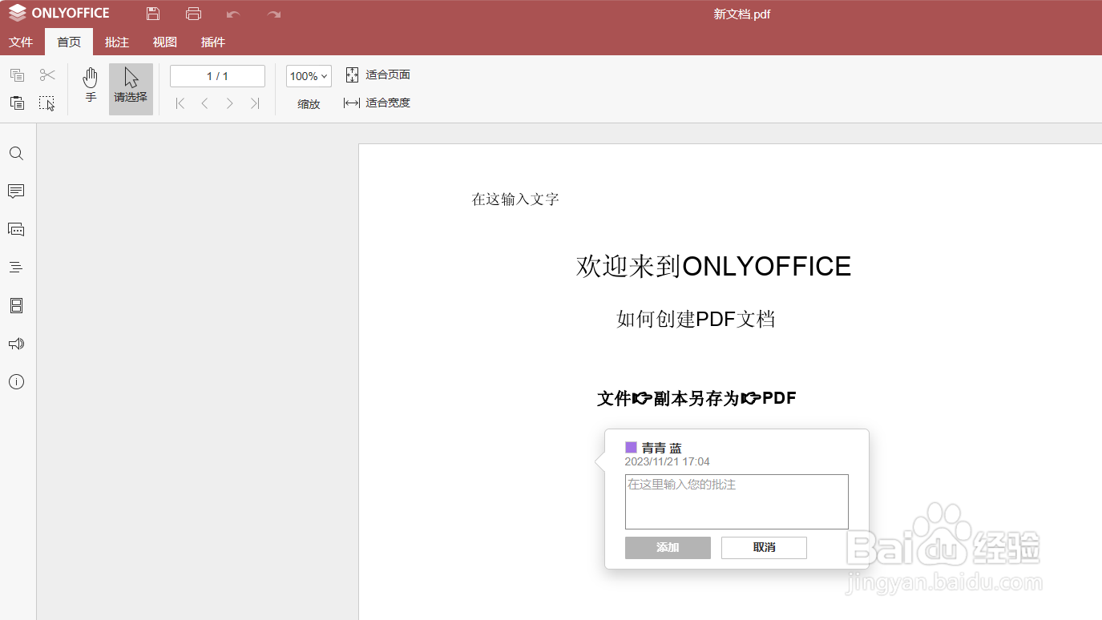Click the comment date 2023/11/21 17:04
This screenshot has width=1102, height=620.
point(667,462)
